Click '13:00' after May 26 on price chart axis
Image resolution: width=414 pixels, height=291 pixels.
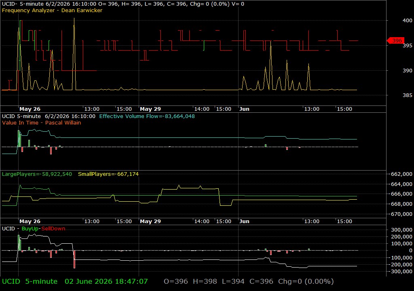click(x=92, y=109)
